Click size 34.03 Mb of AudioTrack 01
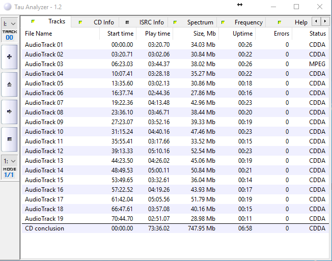This screenshot has width=332, height=261. point(203,45)
